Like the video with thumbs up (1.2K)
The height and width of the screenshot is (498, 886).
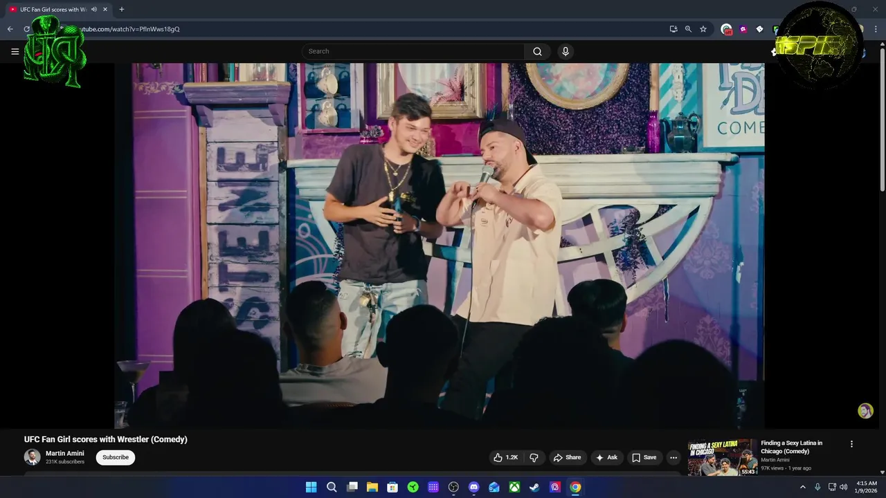pyautogui.click(x=505, y=457)
